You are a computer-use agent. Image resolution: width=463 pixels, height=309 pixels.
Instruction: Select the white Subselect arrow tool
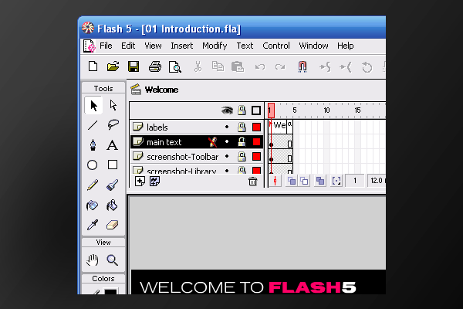(x=113, y=106)
